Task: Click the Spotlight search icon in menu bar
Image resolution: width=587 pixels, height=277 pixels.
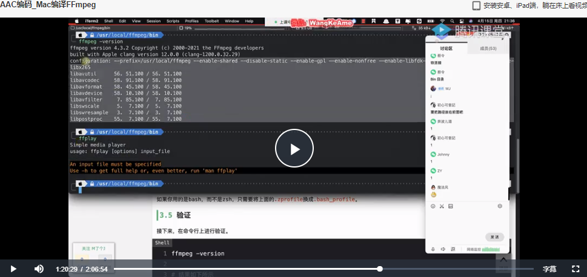Action: (x=453, y=21)
